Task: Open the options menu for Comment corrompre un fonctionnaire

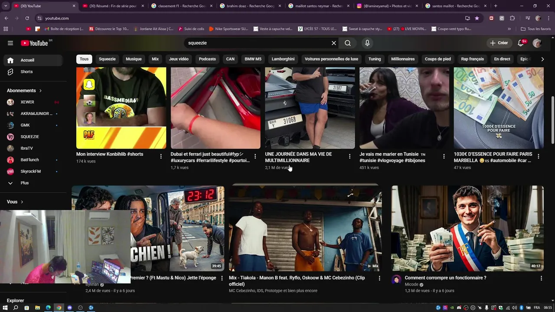Action: [x=541, y=278]
